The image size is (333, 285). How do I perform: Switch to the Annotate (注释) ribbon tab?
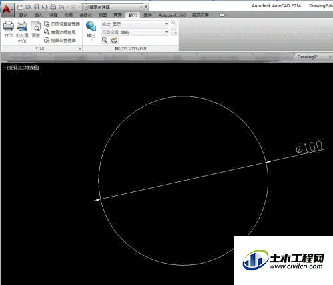coord(53,15)
